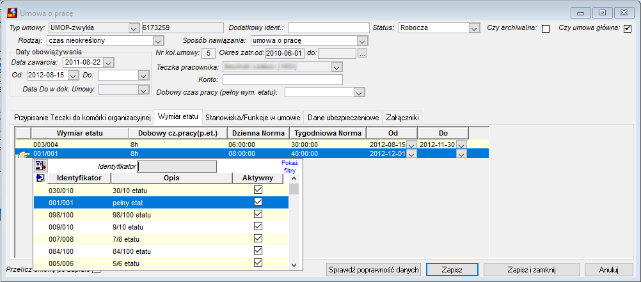Click the list export icon beside Identyfikator filter
The image size is (641, 282).
[x=40, y=166]
